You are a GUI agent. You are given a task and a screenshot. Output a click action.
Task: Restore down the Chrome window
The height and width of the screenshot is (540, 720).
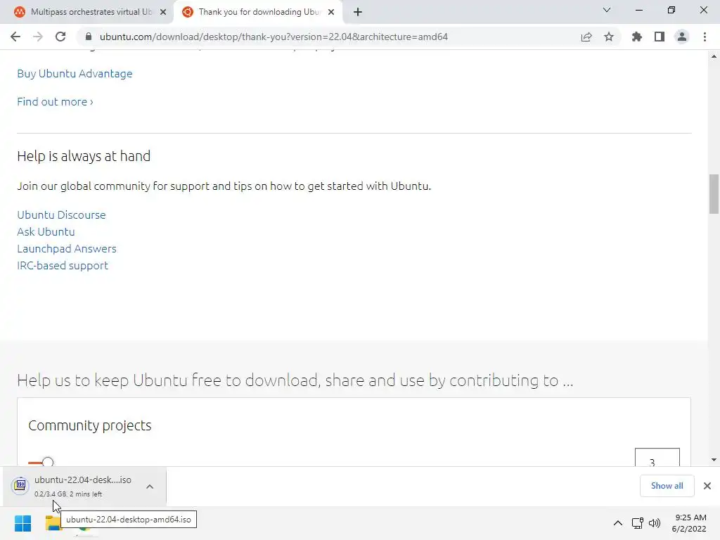coord(671,10)
